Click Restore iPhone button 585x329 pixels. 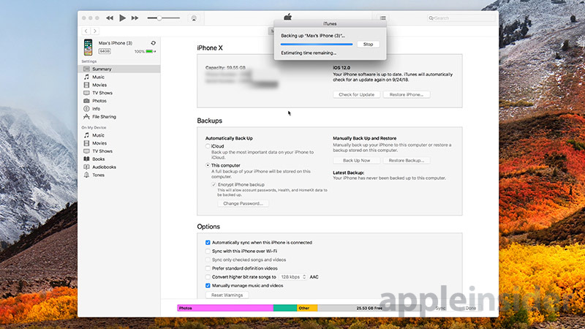407,95
